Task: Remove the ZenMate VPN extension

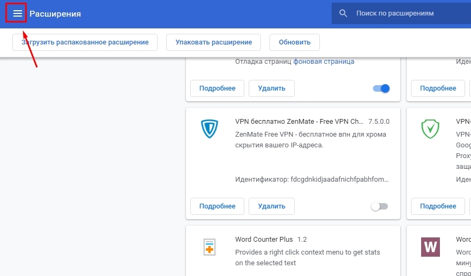Action: tap(271, 206)
